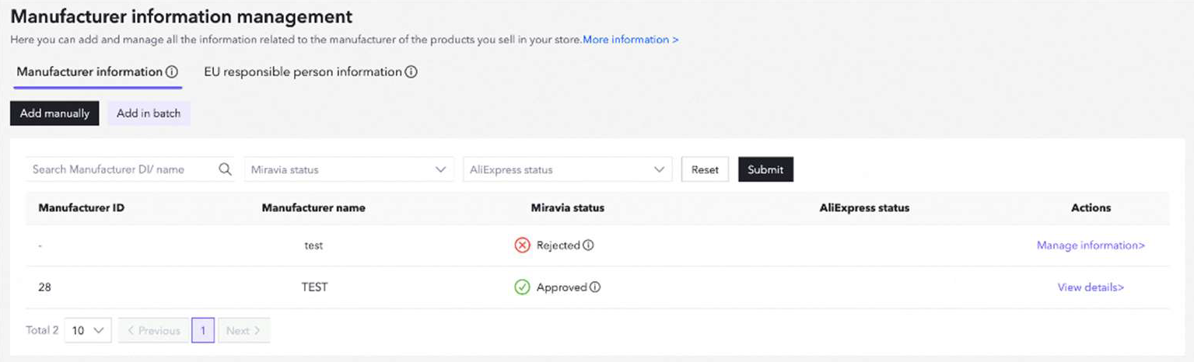This screenshot has height=362, width=1194.
Task: Open Manage information for the test manufacturer
Action: click(x=1091, y=245)
